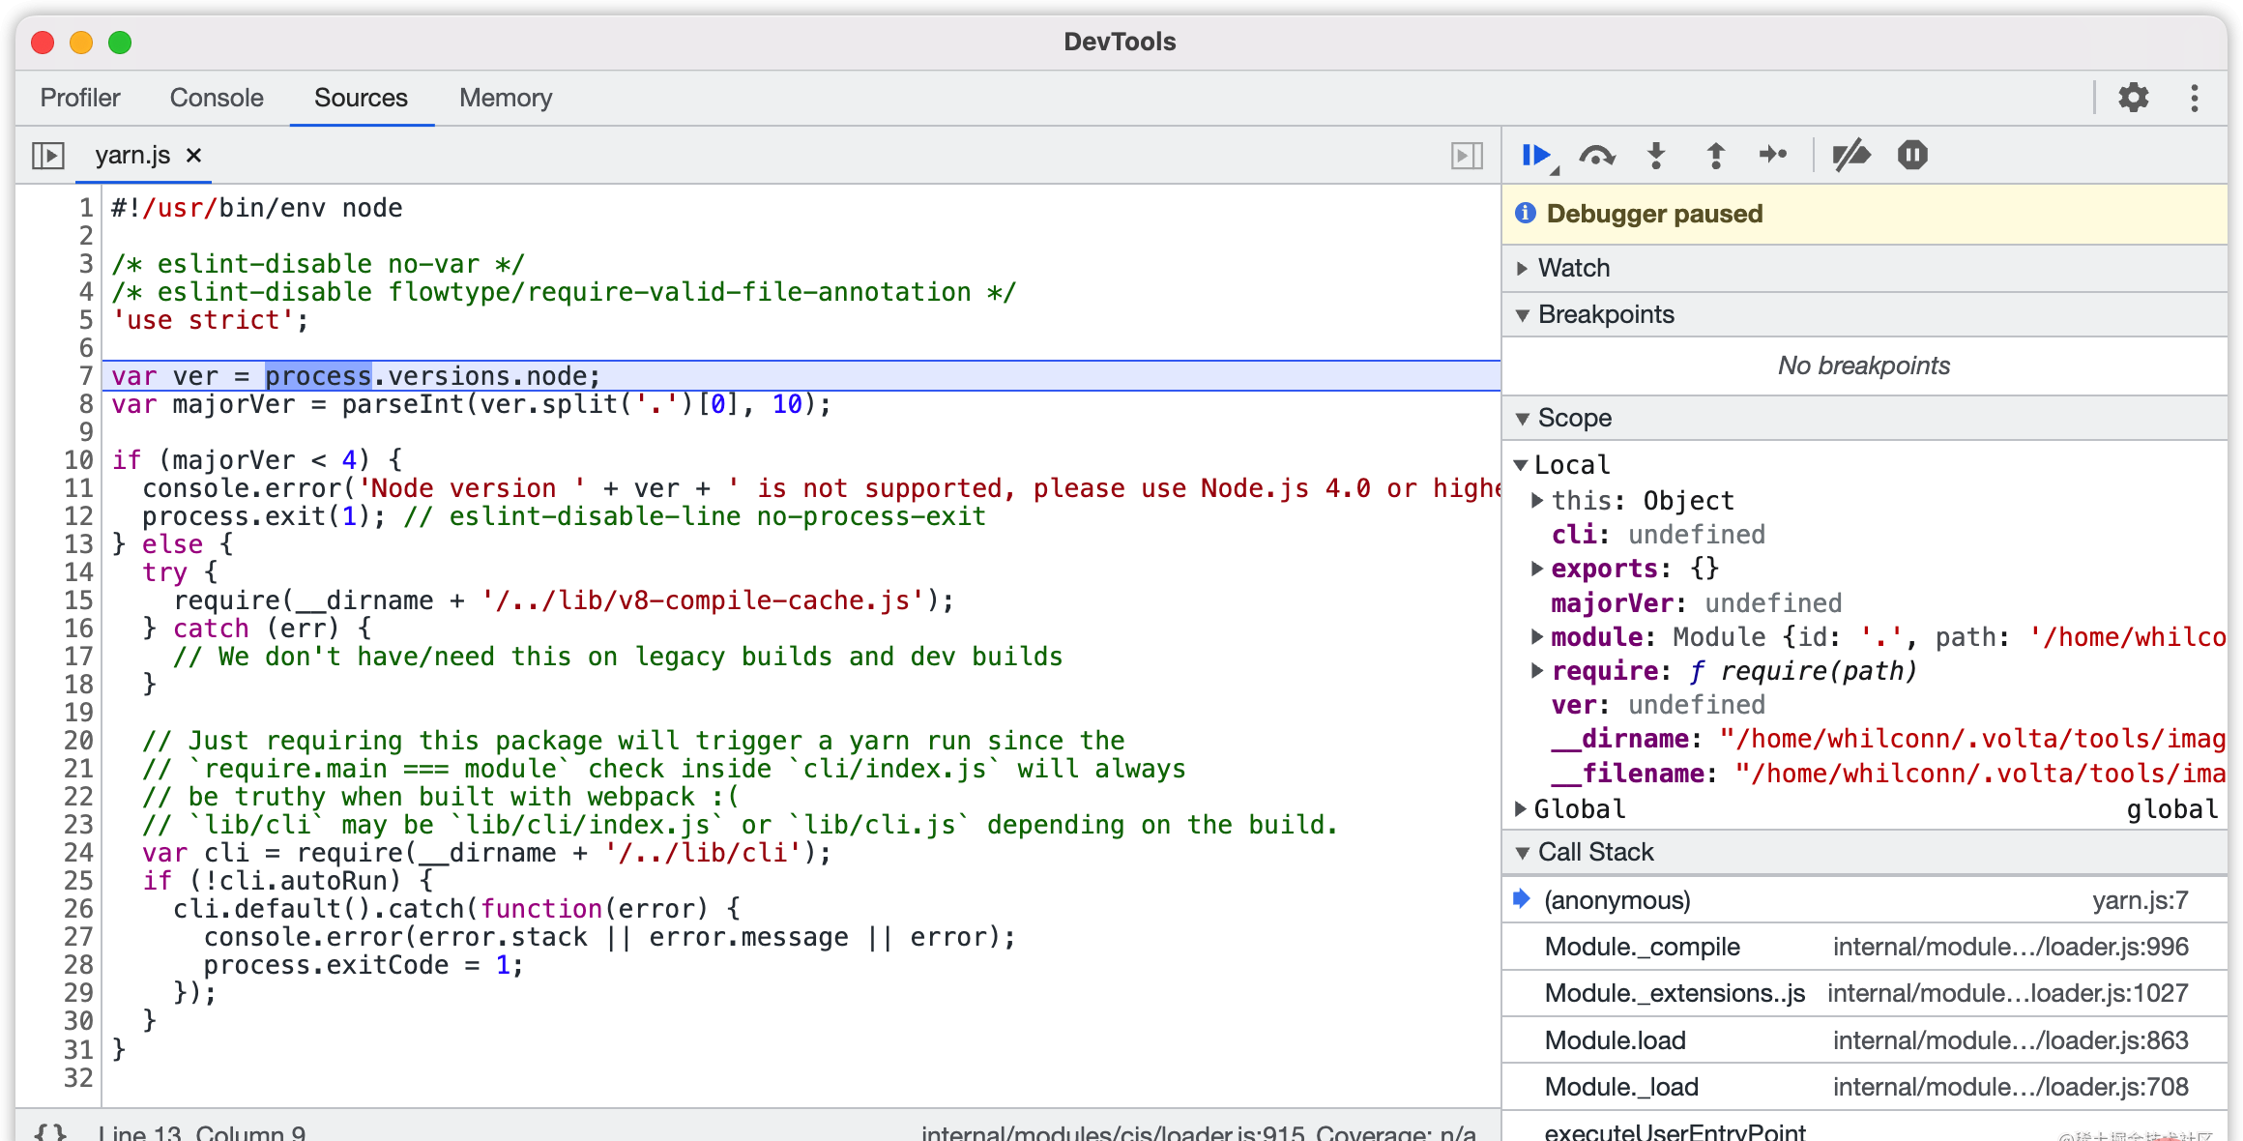2243x1141 pixels.
Task: Click line number 24 to set breakpoint
Action: point(78,853)
